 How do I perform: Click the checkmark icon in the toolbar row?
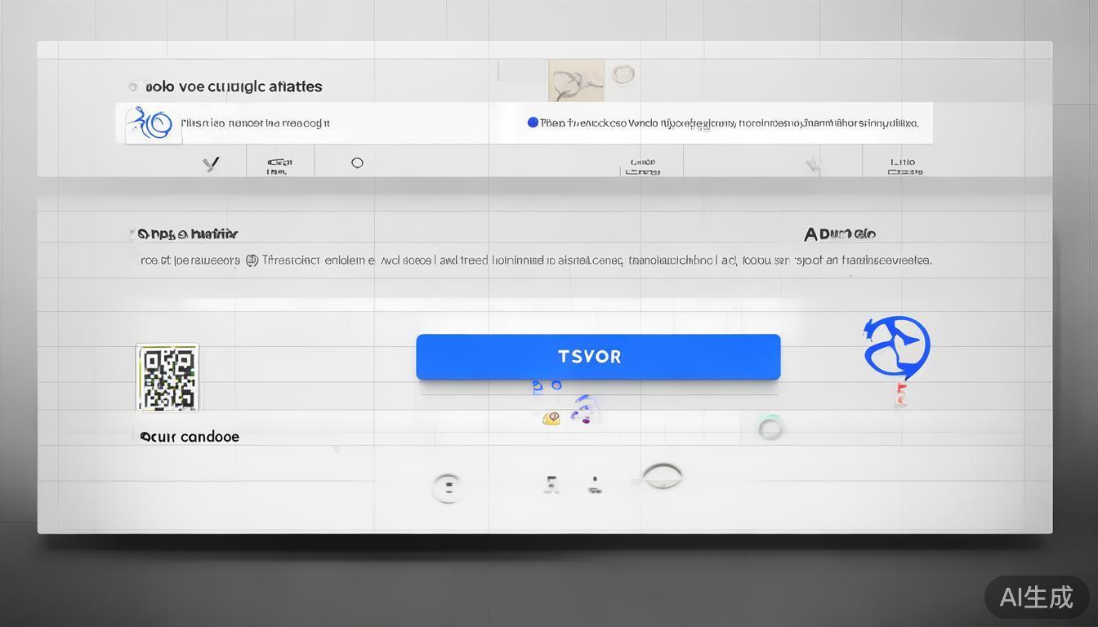(212, 164)
